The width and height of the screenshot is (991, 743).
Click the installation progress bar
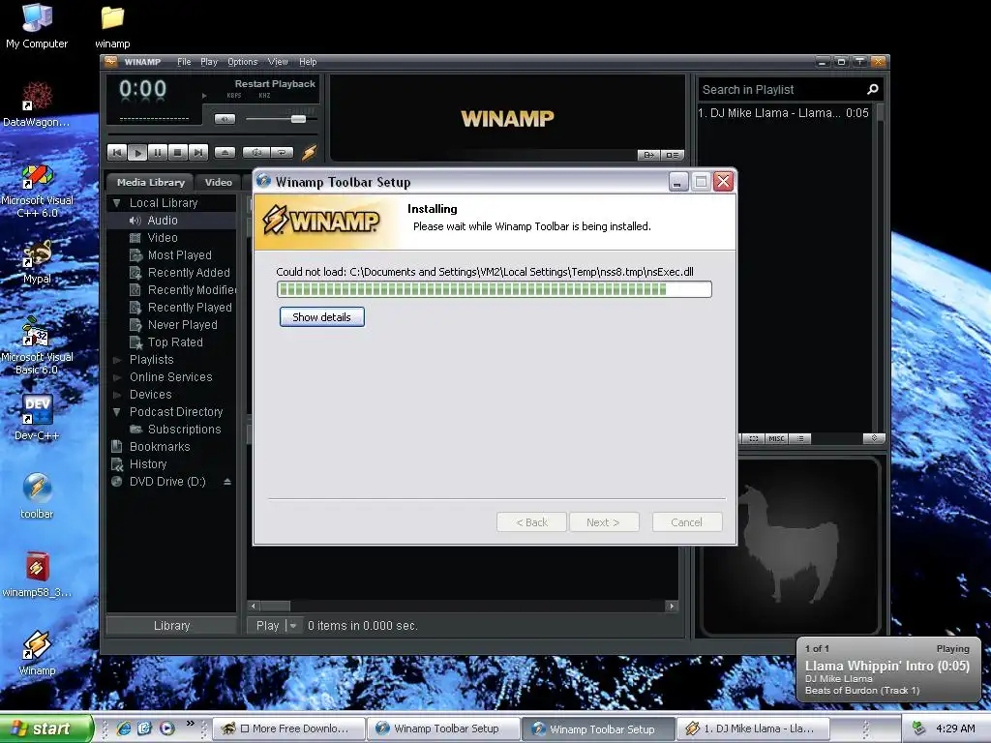[495, 289]
